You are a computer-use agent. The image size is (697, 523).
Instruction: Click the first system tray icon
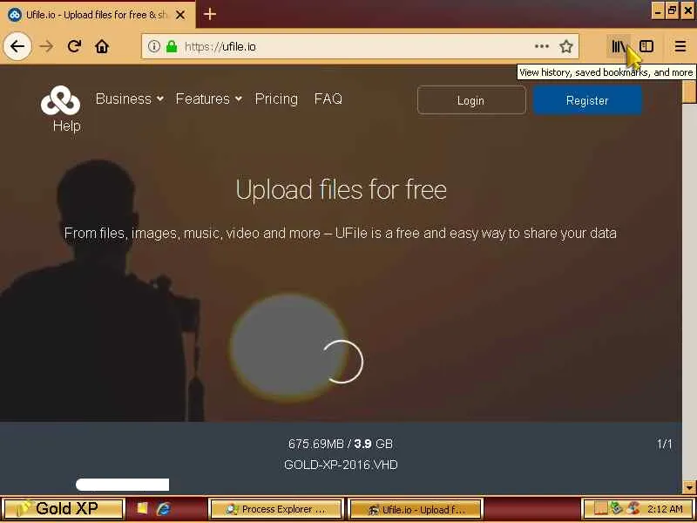600,508
